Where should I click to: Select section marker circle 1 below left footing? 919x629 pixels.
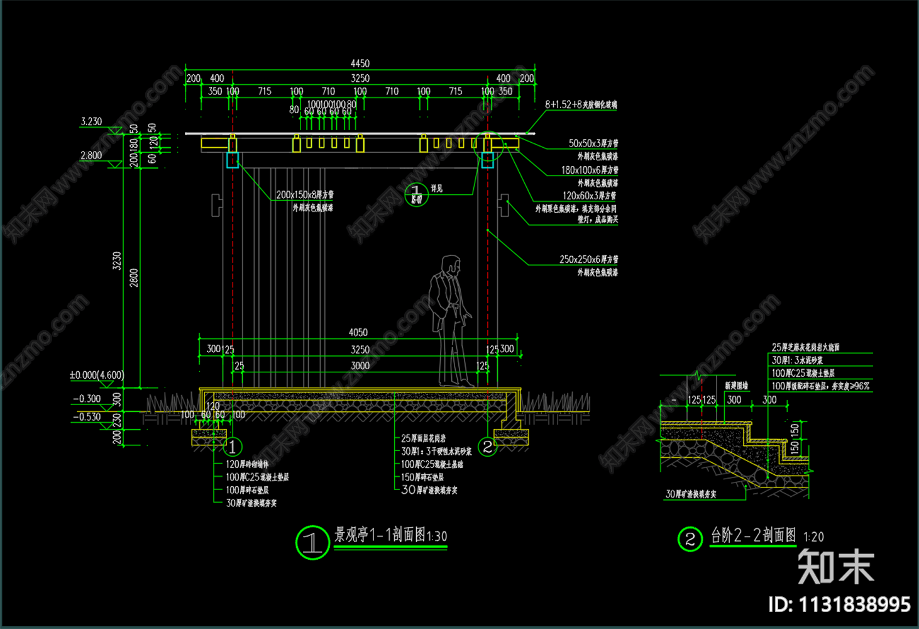click(x=233, y=447)
